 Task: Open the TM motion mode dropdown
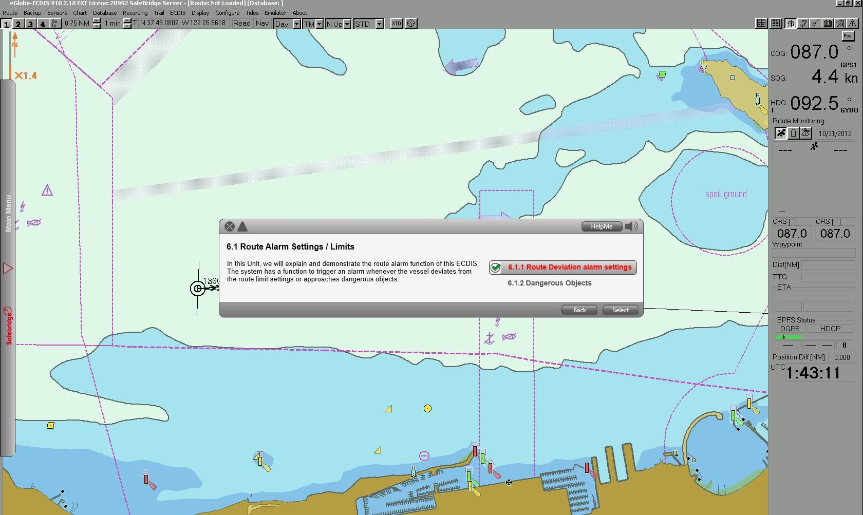pos(319,24)
